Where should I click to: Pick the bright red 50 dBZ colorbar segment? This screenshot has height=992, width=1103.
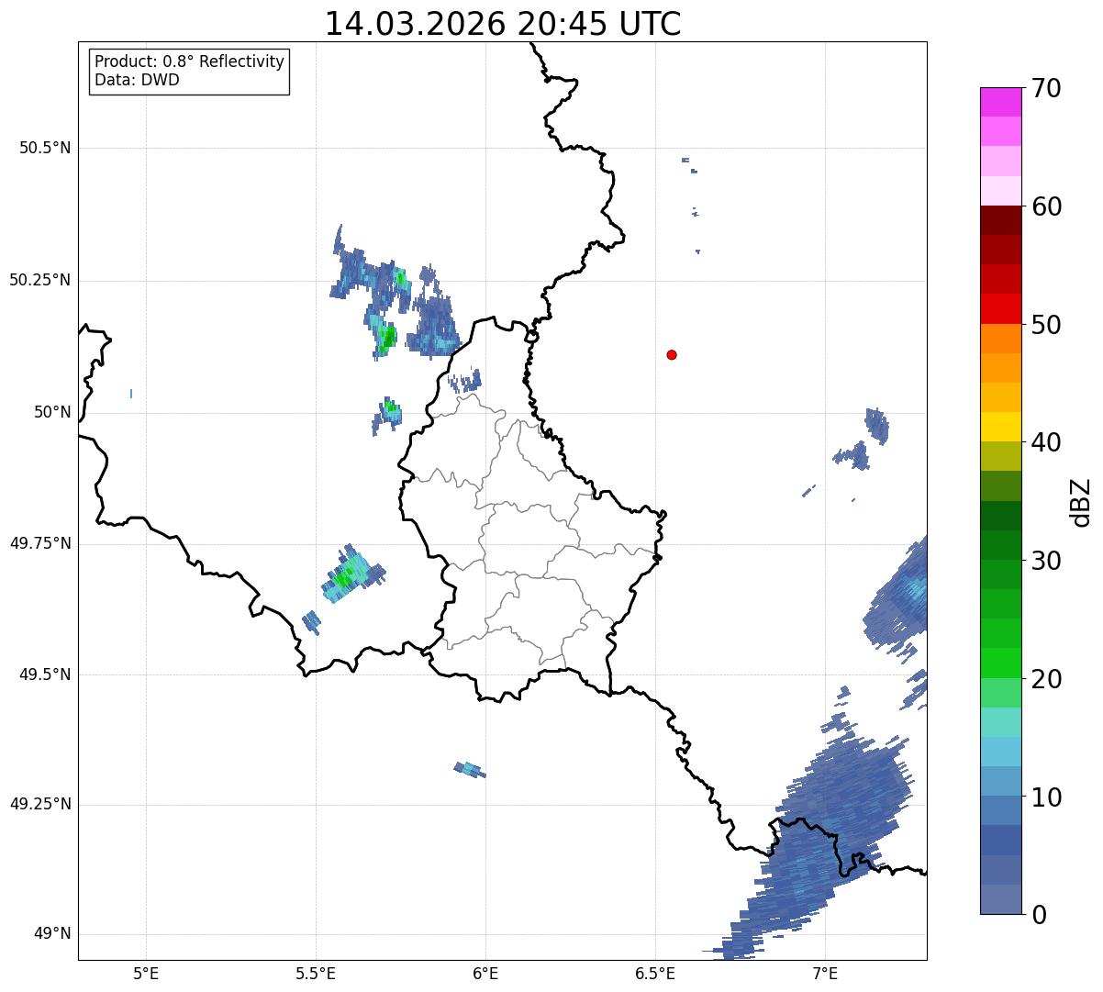coord(1000,308)
